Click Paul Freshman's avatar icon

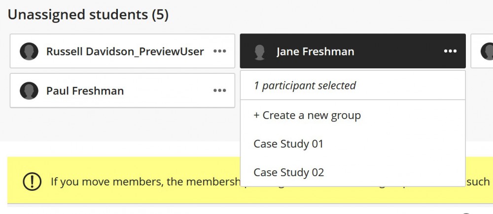click(x=29, y=91)
